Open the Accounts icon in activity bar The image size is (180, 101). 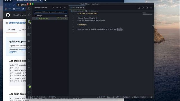tap(29, 86)
